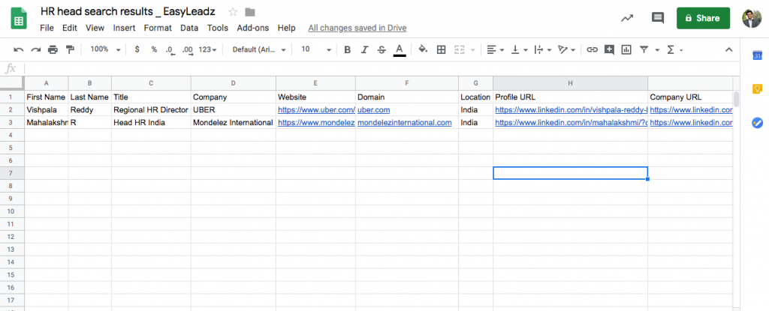Open the Borders tool

coord(441,49)
